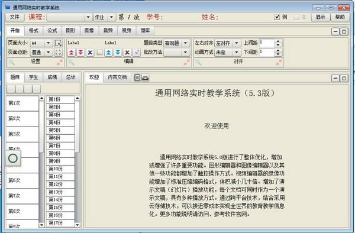The image size is (355, 233).
Task: Open the 学生 tab in left panel
Action: pyautogui.click(x=34, y=77)
